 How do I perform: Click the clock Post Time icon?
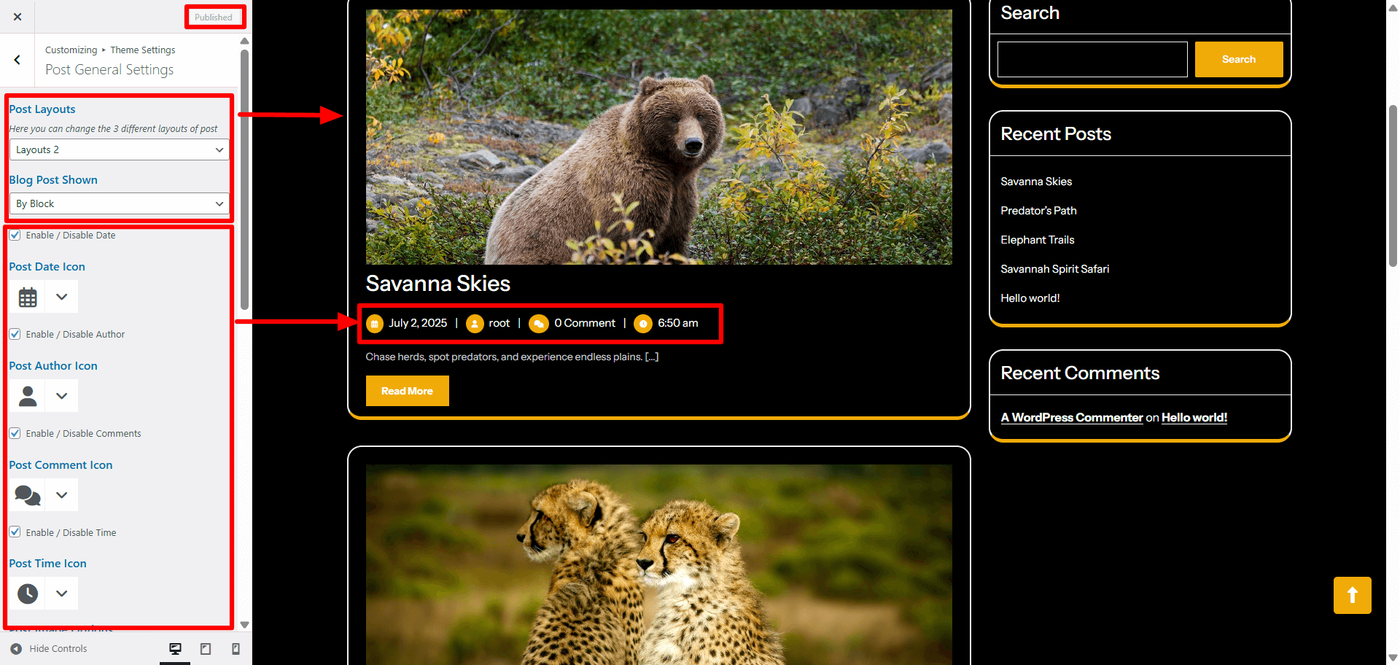pyautogui.click(x=28, y=594)
